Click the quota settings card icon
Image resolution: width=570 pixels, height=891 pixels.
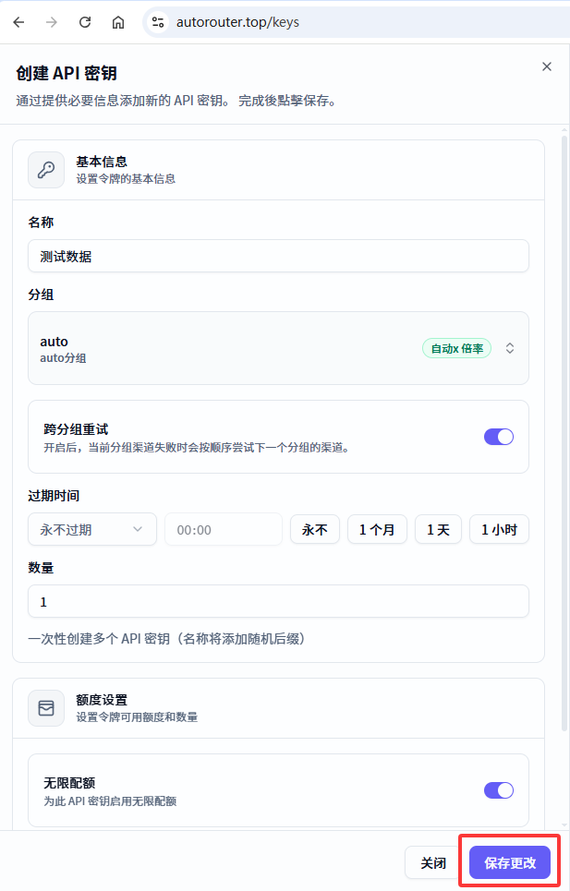click(x=46, y=708)
